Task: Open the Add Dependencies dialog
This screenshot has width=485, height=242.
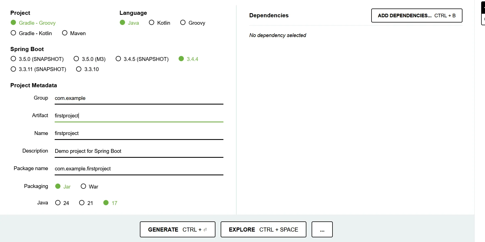Action: (x=417, y=16)
